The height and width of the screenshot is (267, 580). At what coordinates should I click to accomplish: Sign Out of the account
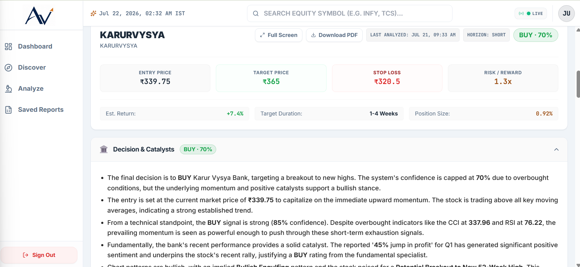click(39, 255)
